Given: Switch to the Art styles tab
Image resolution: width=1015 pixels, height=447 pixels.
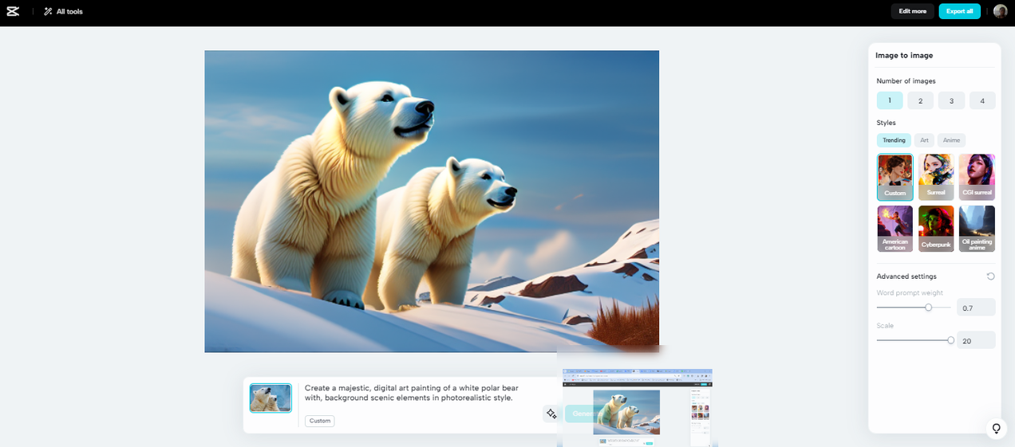Looking at the screenshot, I should tap(924, 140).
